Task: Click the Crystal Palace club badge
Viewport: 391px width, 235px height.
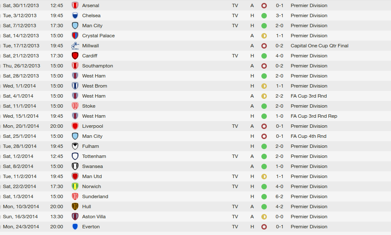Action: [75, 36]
